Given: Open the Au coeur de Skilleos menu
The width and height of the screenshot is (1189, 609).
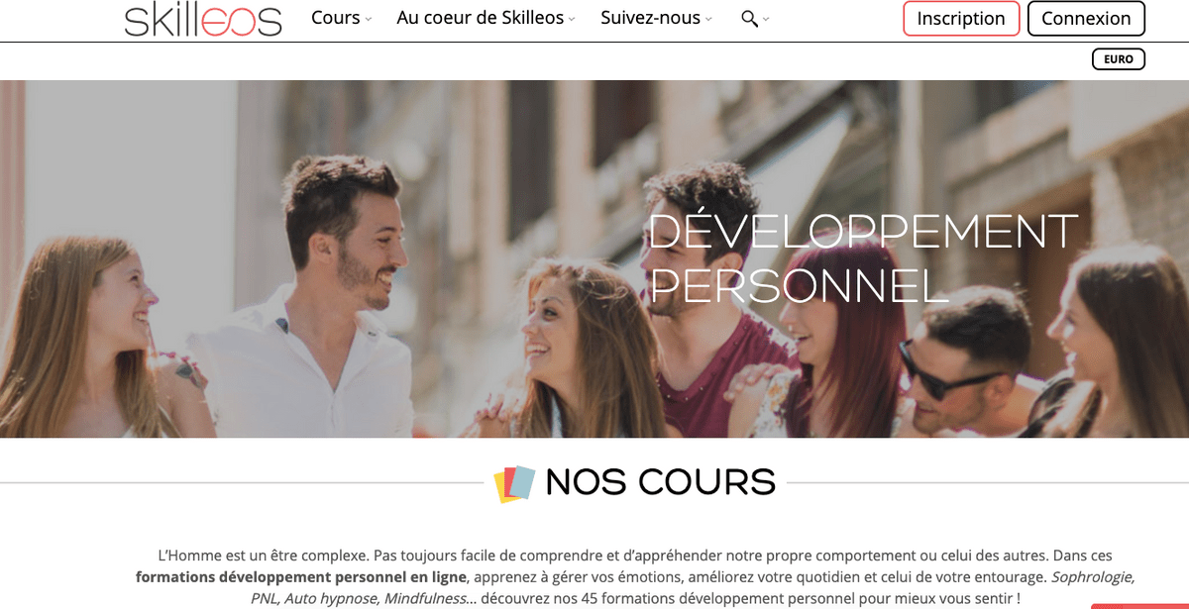Looking at the screenshot, I should [480, 18].
